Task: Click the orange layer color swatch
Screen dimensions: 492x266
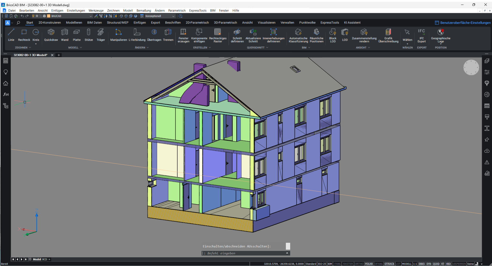Action: tap(49, 16)
